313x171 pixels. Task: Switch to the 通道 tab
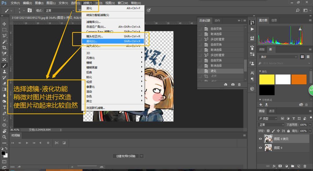[x=272, y=111]
